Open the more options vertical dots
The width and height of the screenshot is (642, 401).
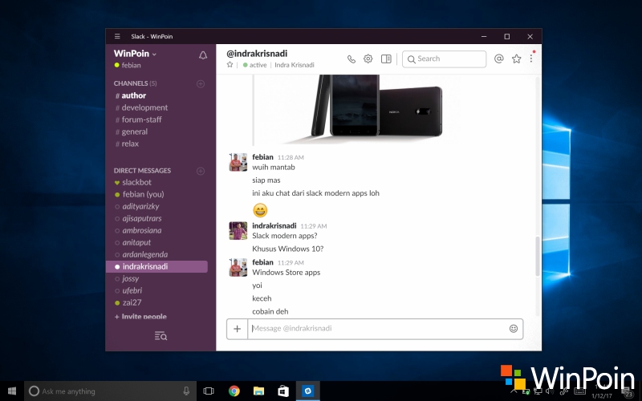coord(531,59)
